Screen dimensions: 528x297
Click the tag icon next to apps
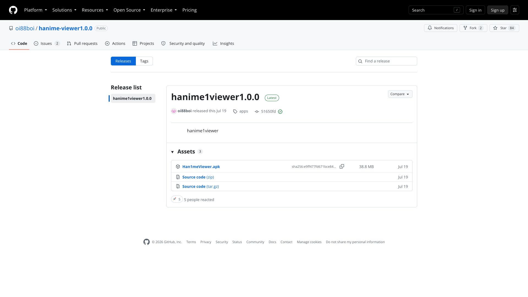pyautogui.click(x=235, y=111)
